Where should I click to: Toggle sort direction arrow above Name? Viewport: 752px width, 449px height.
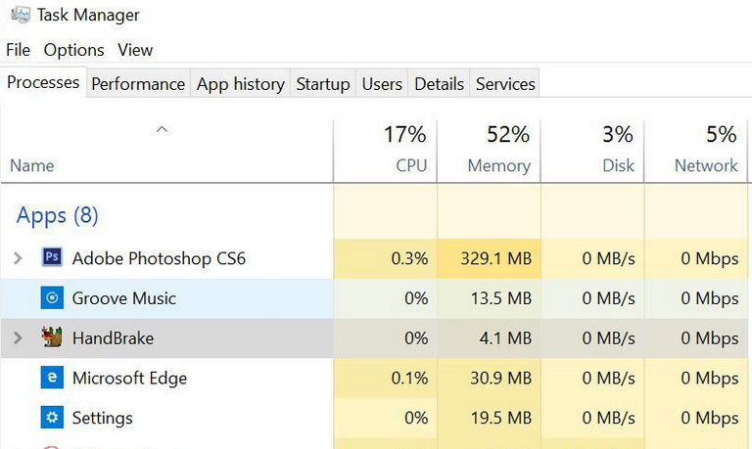coord(163,129)
